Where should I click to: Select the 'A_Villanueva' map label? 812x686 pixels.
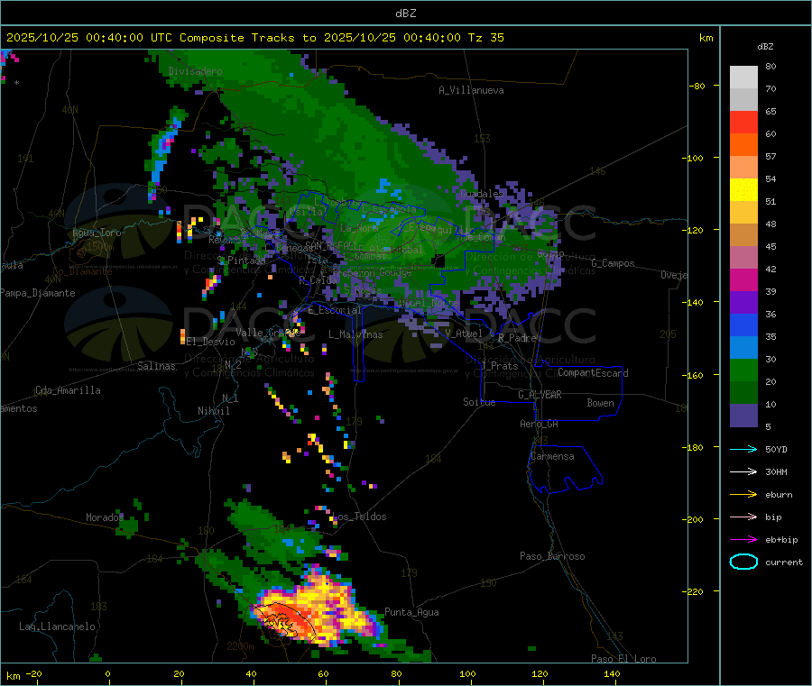point(471,90)
